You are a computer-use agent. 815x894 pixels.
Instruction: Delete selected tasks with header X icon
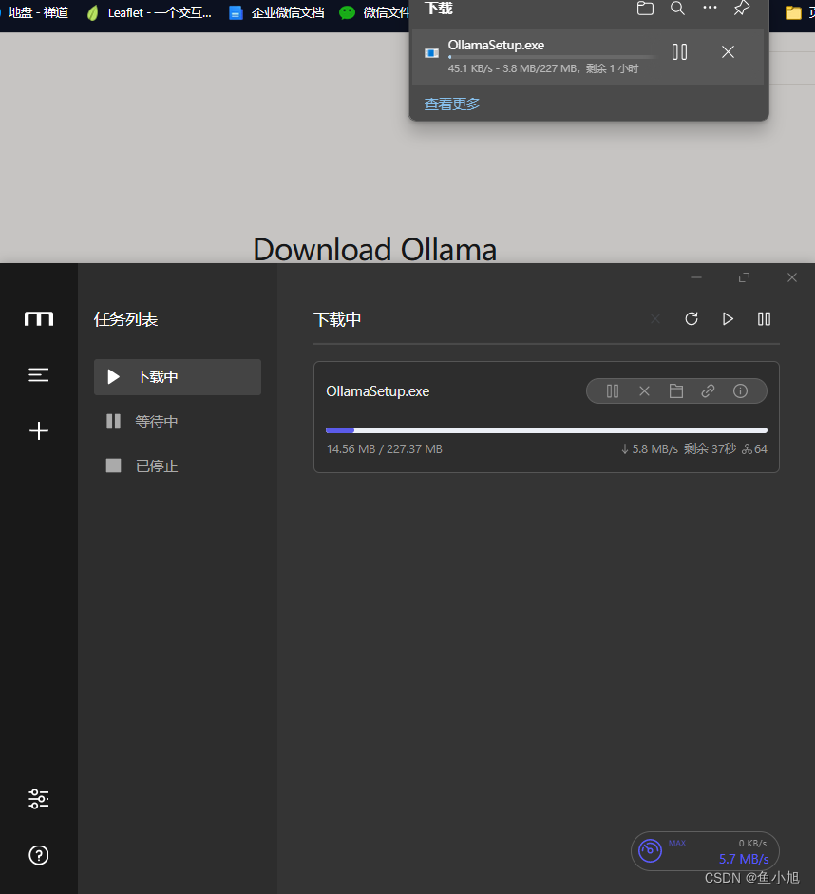655,318
